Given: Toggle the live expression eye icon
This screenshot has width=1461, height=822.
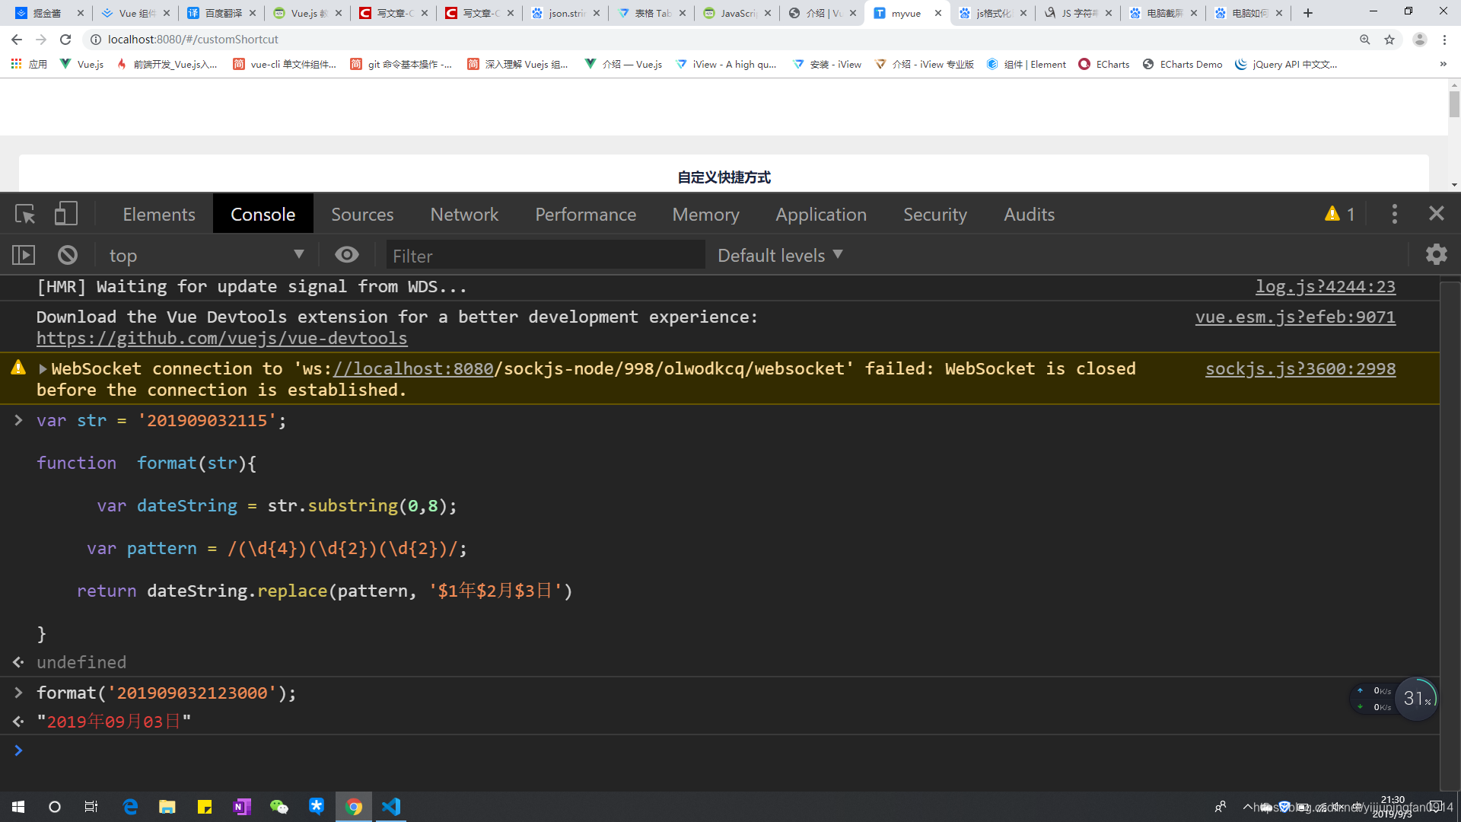Looking at the screenshot, I should tap(347, 255).
